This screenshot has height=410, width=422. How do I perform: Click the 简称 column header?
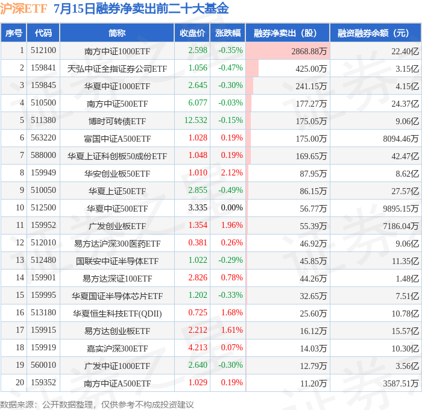point(117,33)
